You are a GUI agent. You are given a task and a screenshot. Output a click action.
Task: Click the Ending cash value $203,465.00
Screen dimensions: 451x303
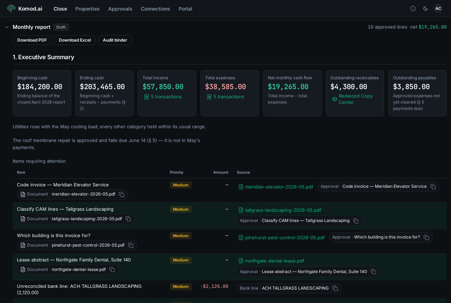102,87
